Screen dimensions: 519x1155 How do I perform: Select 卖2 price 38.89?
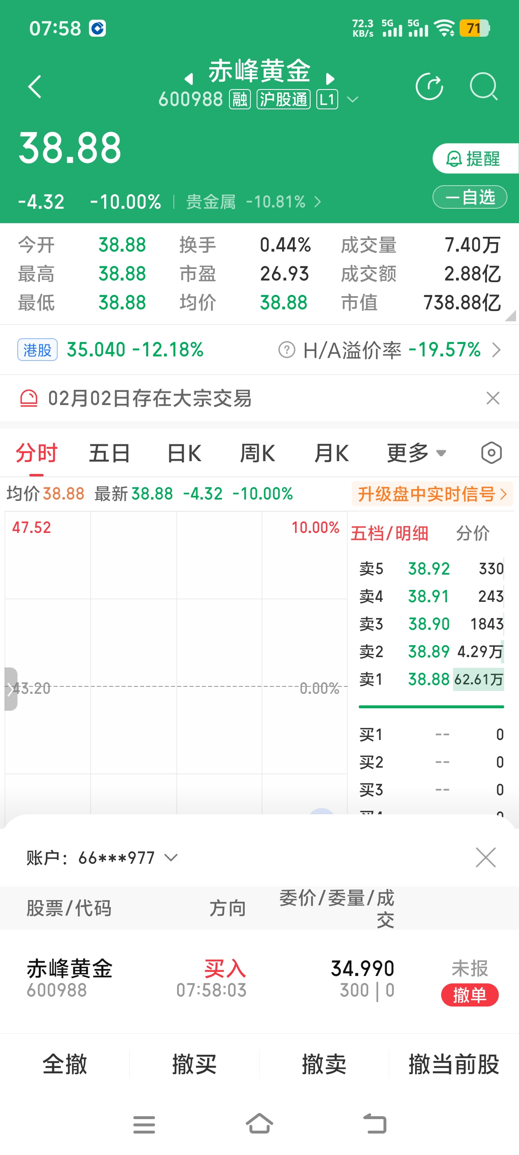[428, 651]
